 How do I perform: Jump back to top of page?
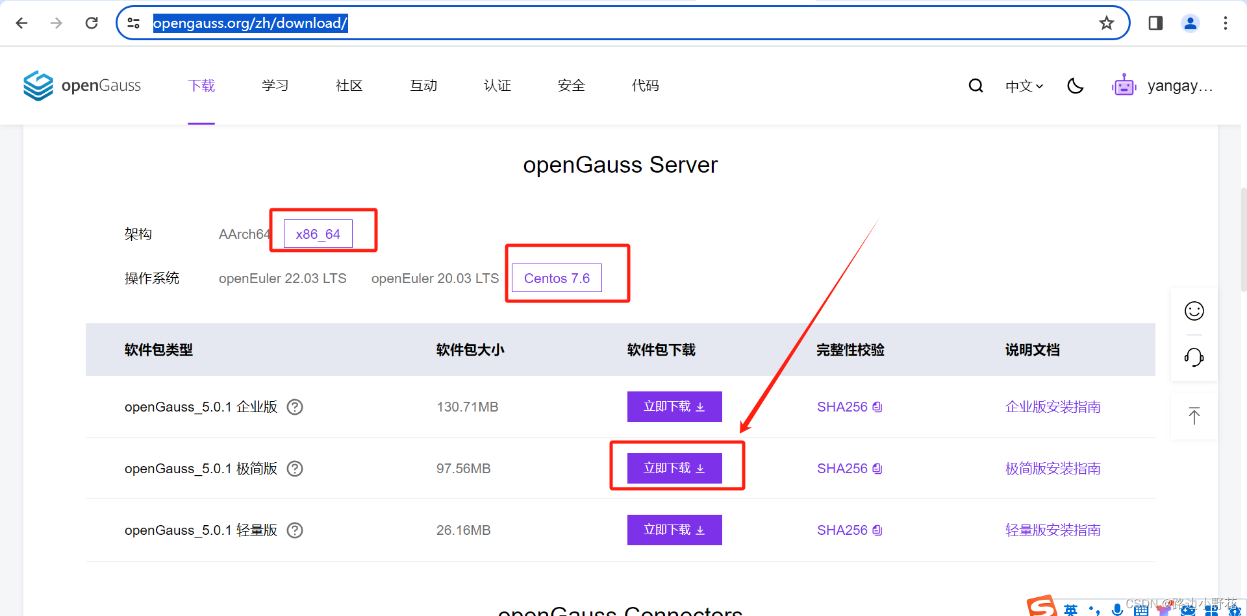coord(1194,415)
